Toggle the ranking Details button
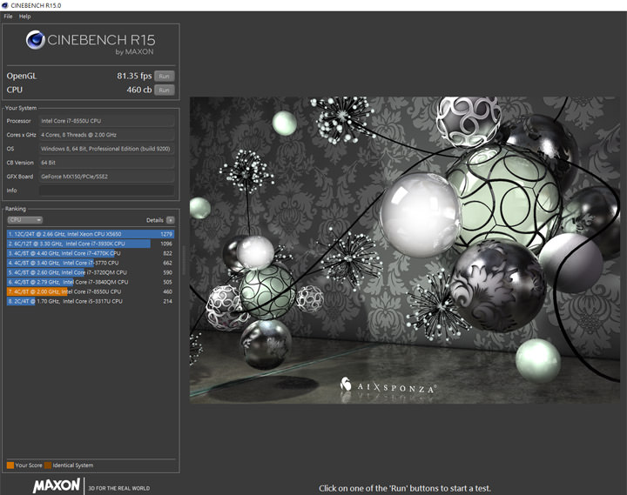The height and width of the screenshot is (495, 627). coord(170,220)
